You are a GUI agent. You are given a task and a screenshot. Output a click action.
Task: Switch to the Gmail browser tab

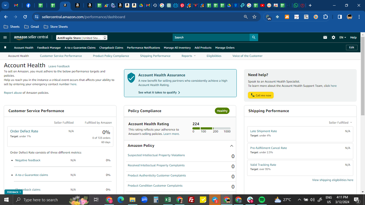16,5
